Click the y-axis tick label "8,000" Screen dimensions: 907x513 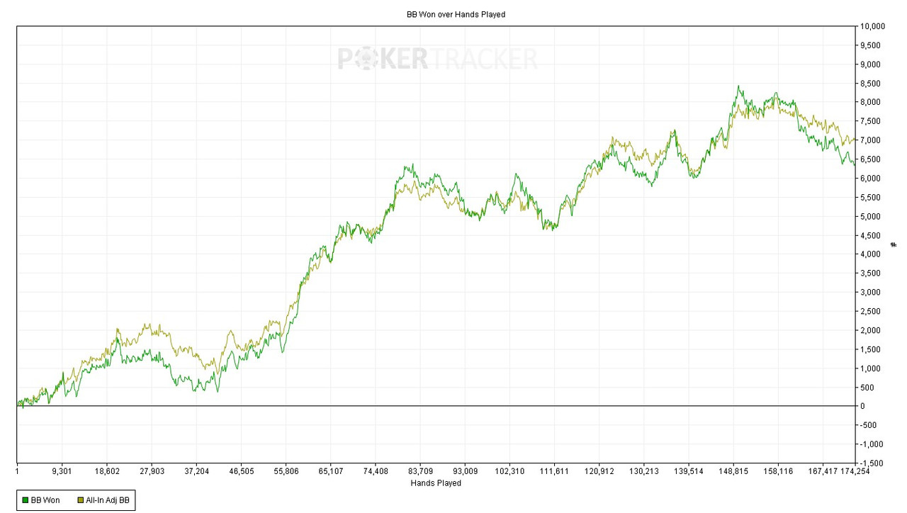(870, 102)
